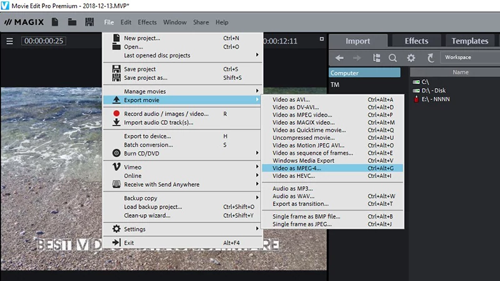Expand the Settings submenu

[x=183, y=229]
